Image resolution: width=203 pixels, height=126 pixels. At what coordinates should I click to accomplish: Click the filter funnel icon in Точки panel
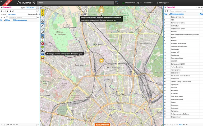pos(167,11)
